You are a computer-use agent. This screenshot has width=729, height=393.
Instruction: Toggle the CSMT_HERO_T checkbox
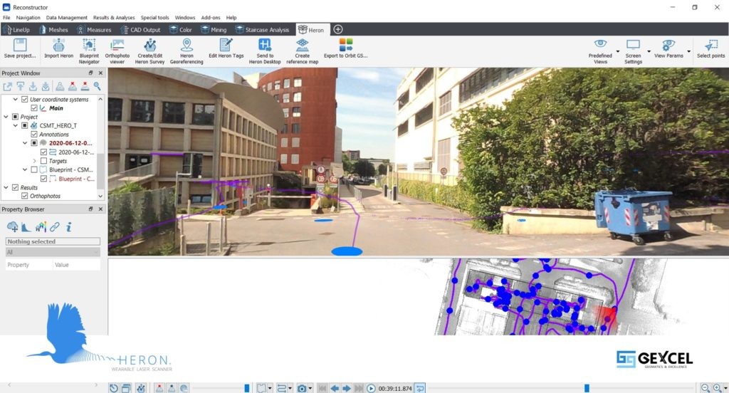25,125
